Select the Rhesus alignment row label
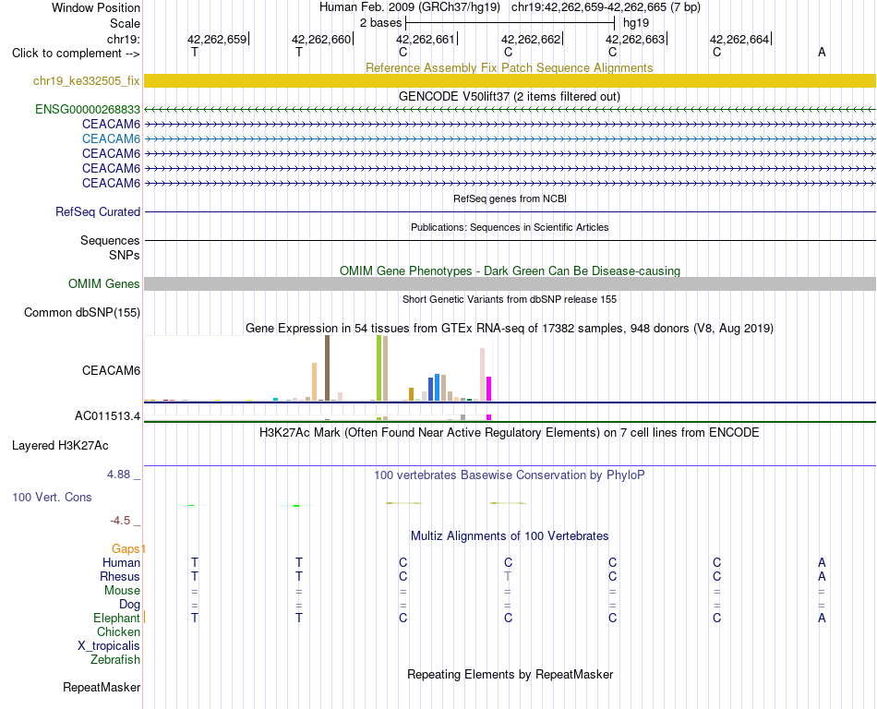Viewport: 877px width, 709px height. 120,576
